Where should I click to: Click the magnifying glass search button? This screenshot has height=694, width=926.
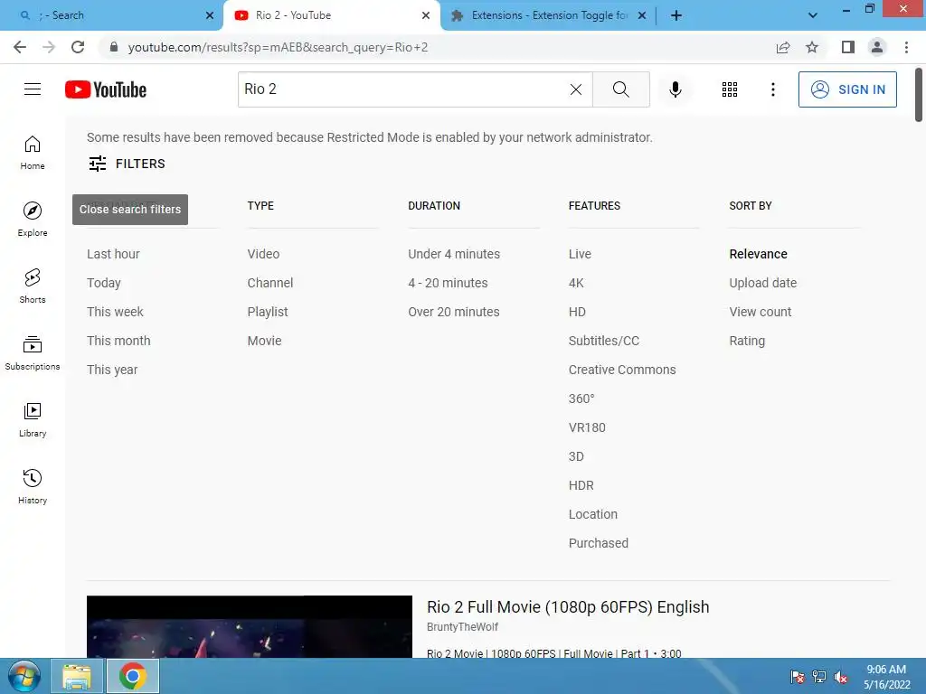pyautogui.click(x=620, y=89)
